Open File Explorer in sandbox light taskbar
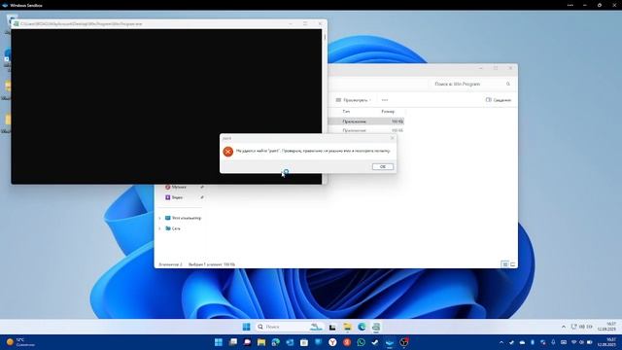622x350 pixels. [x=348, y=327]
